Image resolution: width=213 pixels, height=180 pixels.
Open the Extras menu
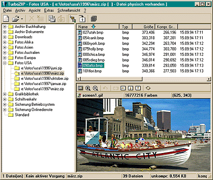(49, 10)
